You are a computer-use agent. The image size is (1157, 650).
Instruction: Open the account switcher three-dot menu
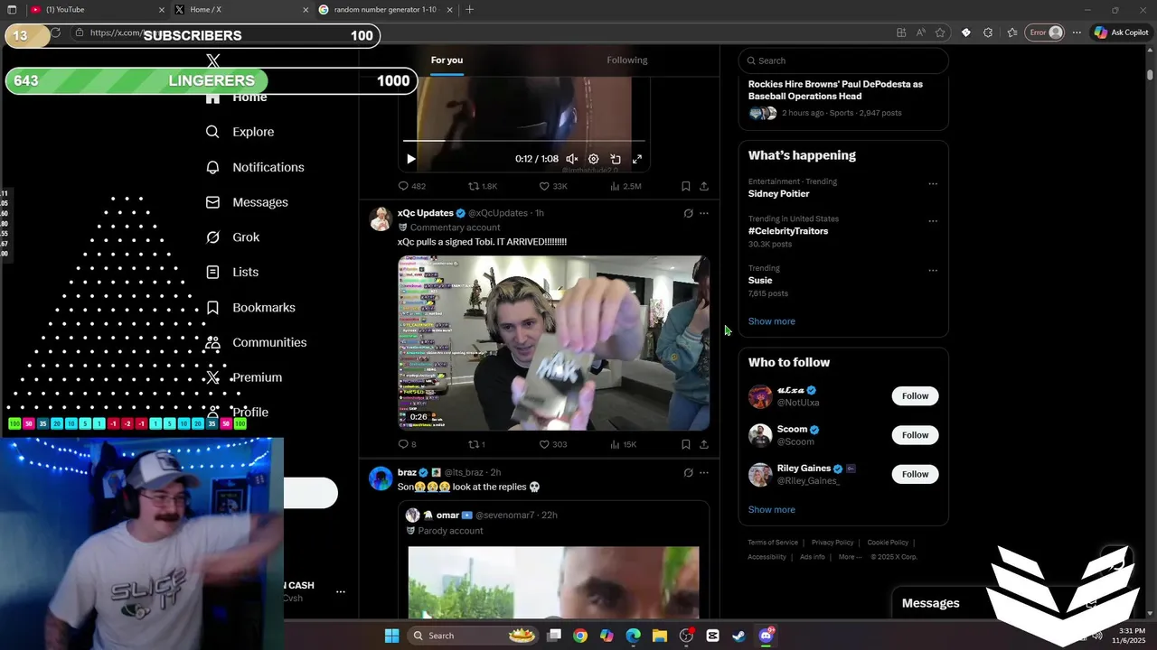click(341, 592)
